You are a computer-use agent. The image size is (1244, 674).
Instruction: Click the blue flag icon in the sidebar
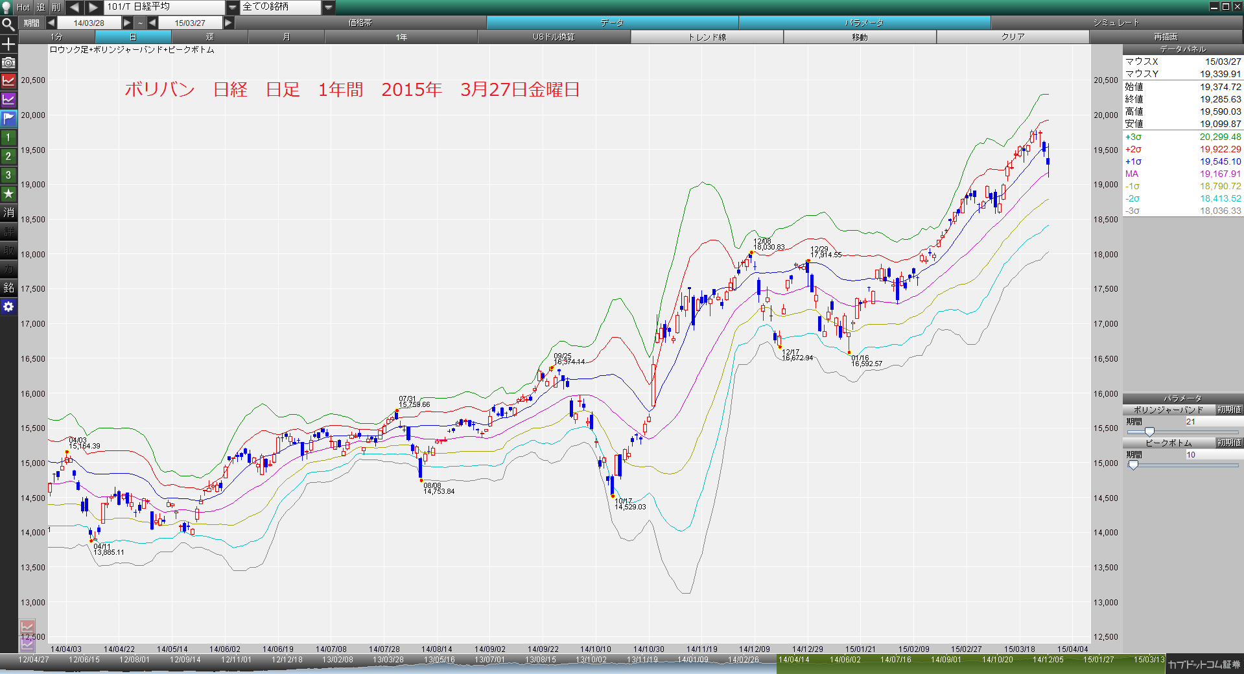pyautogui.click(x=8, y=119)
